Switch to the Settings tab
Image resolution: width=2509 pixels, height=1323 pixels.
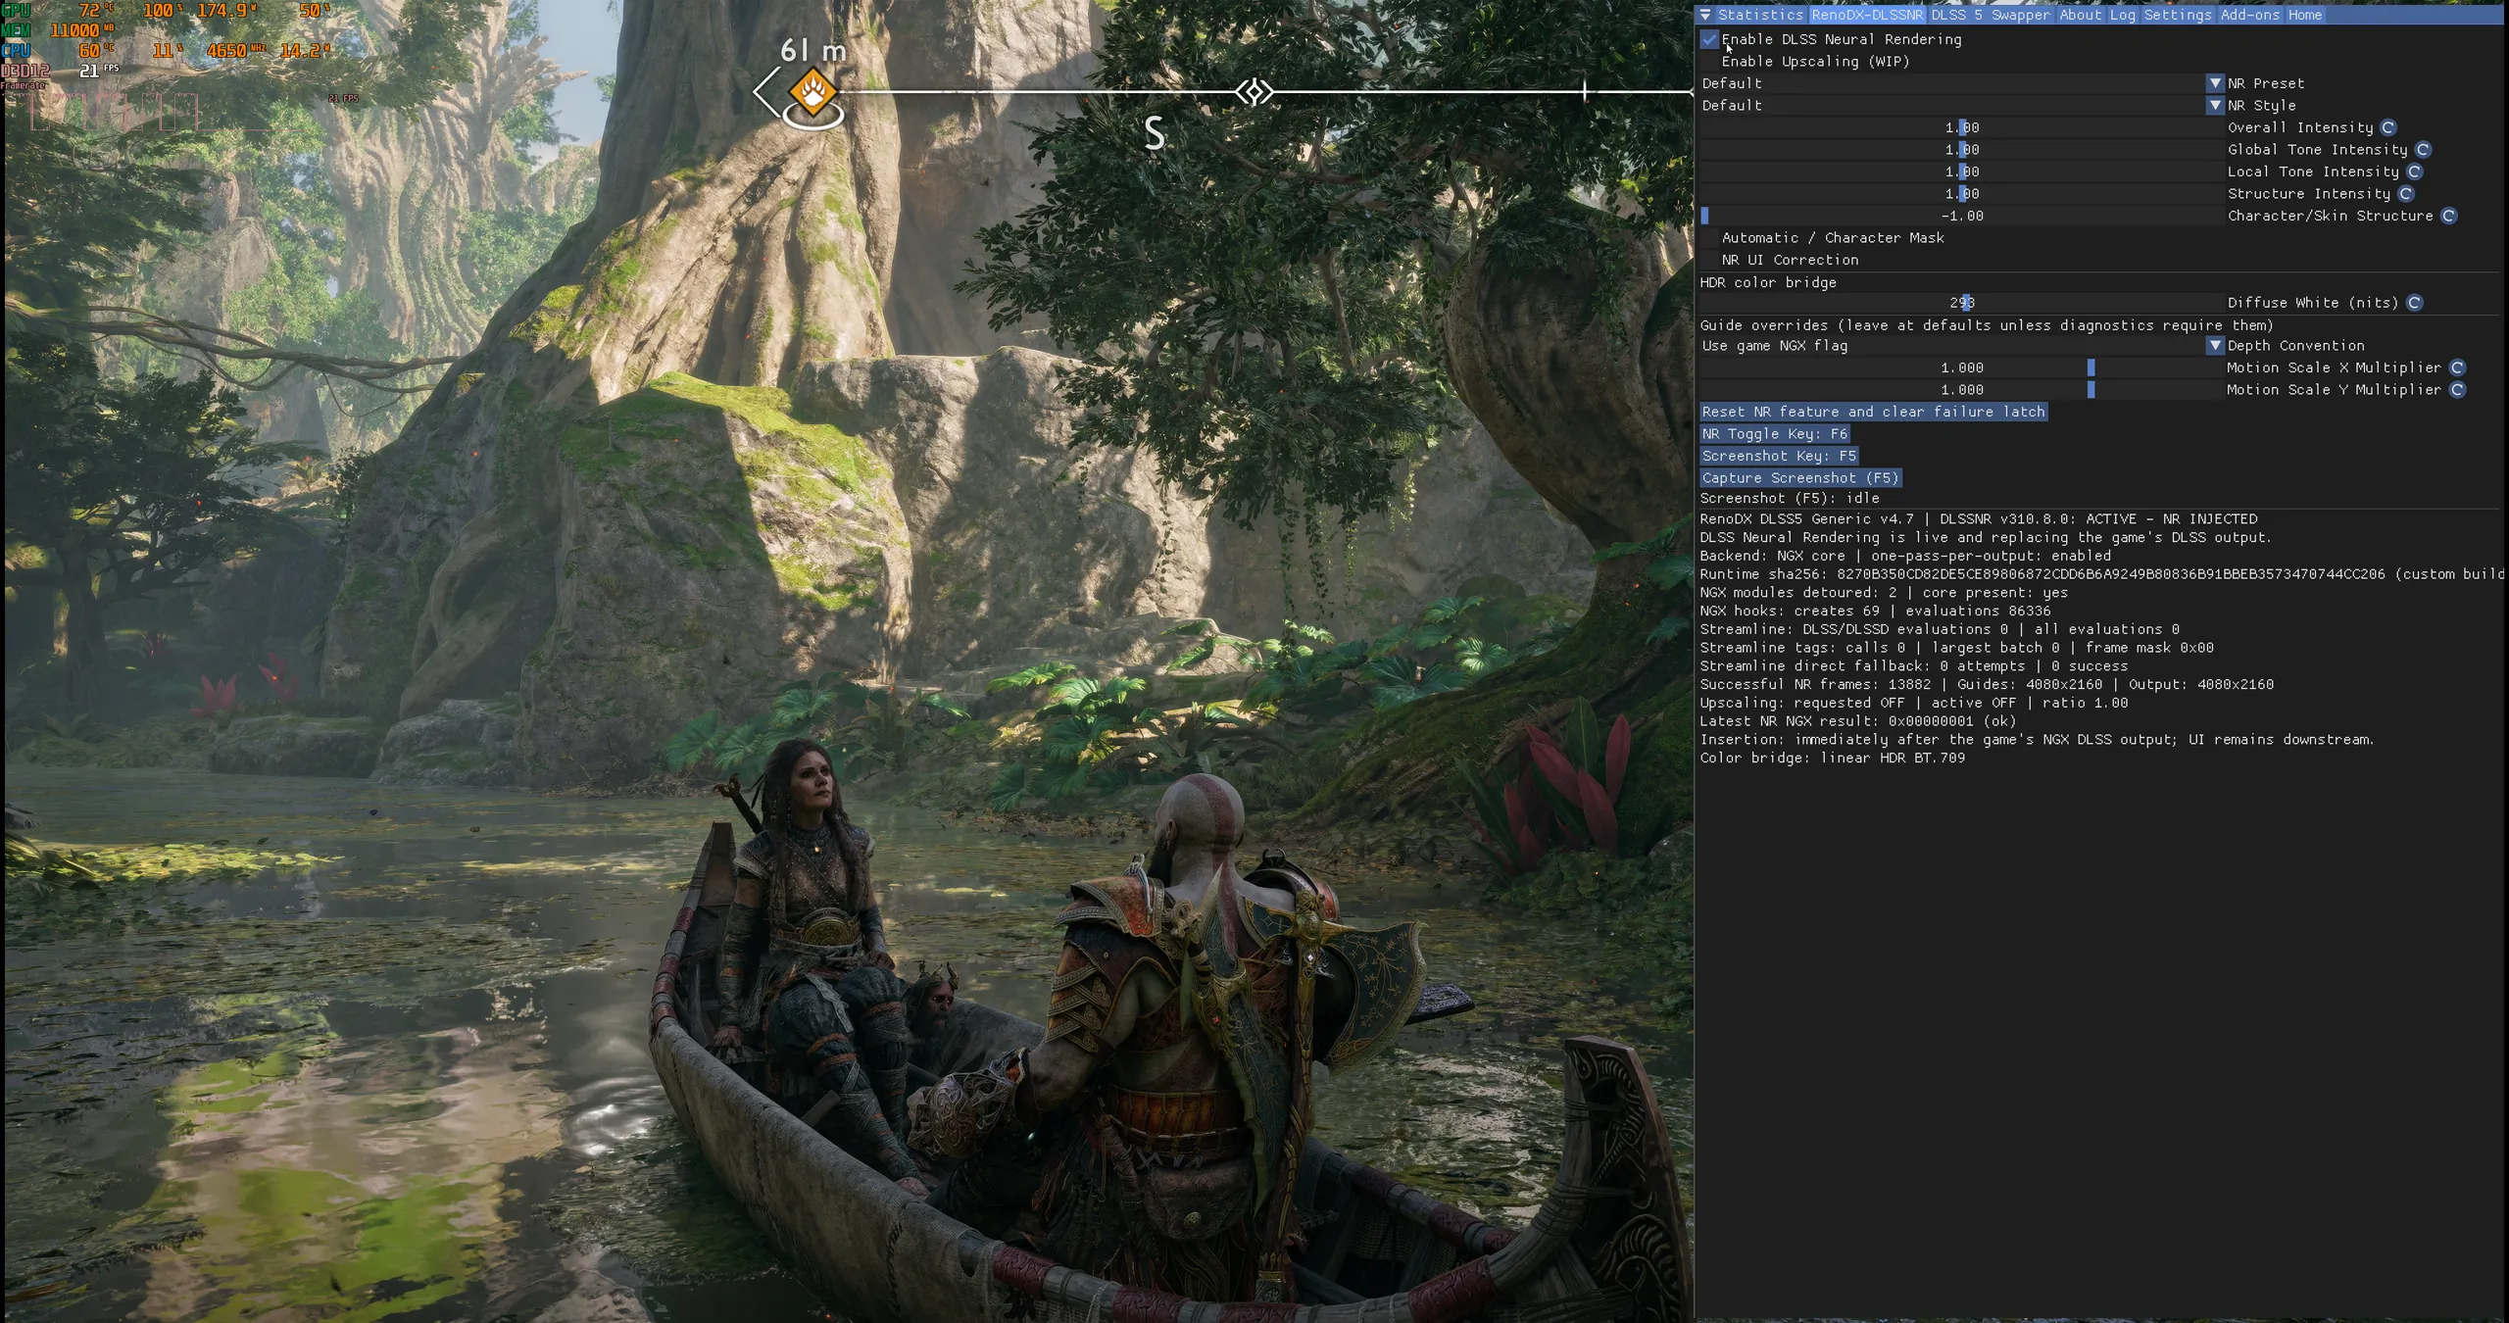[x=2178, y=15]
